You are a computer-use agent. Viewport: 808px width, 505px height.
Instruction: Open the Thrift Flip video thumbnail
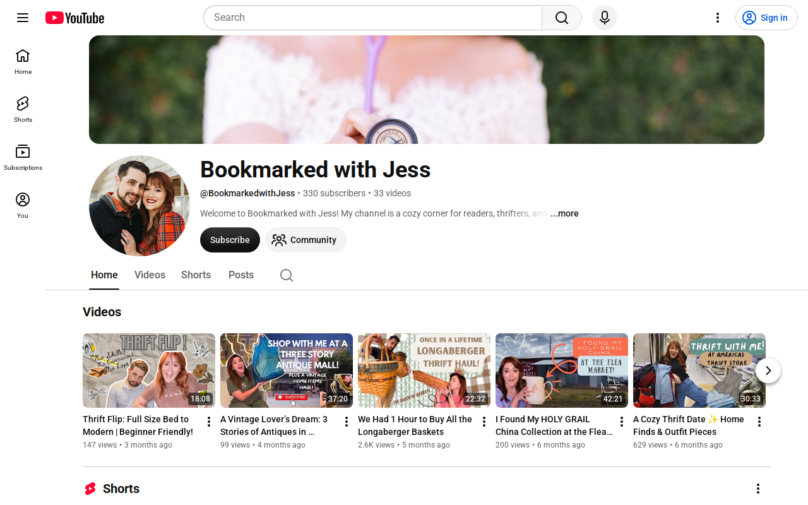click(149, 371)
